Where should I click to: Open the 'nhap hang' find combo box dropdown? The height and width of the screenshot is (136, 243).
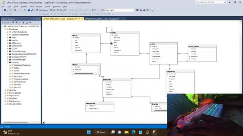tap(133, 10)
